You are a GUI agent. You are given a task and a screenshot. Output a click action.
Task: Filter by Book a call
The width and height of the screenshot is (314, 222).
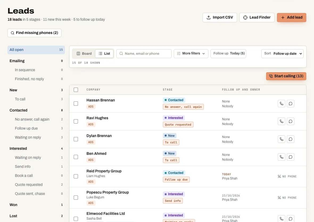[36, 176]
